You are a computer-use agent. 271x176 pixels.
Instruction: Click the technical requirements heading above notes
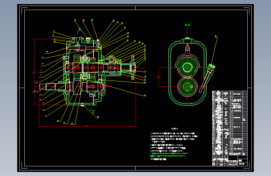point(175,129)
